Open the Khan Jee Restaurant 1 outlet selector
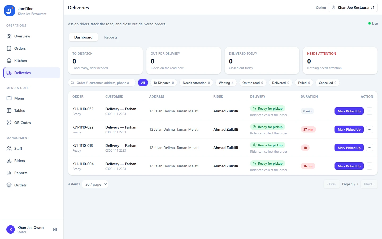 (353, 7)
